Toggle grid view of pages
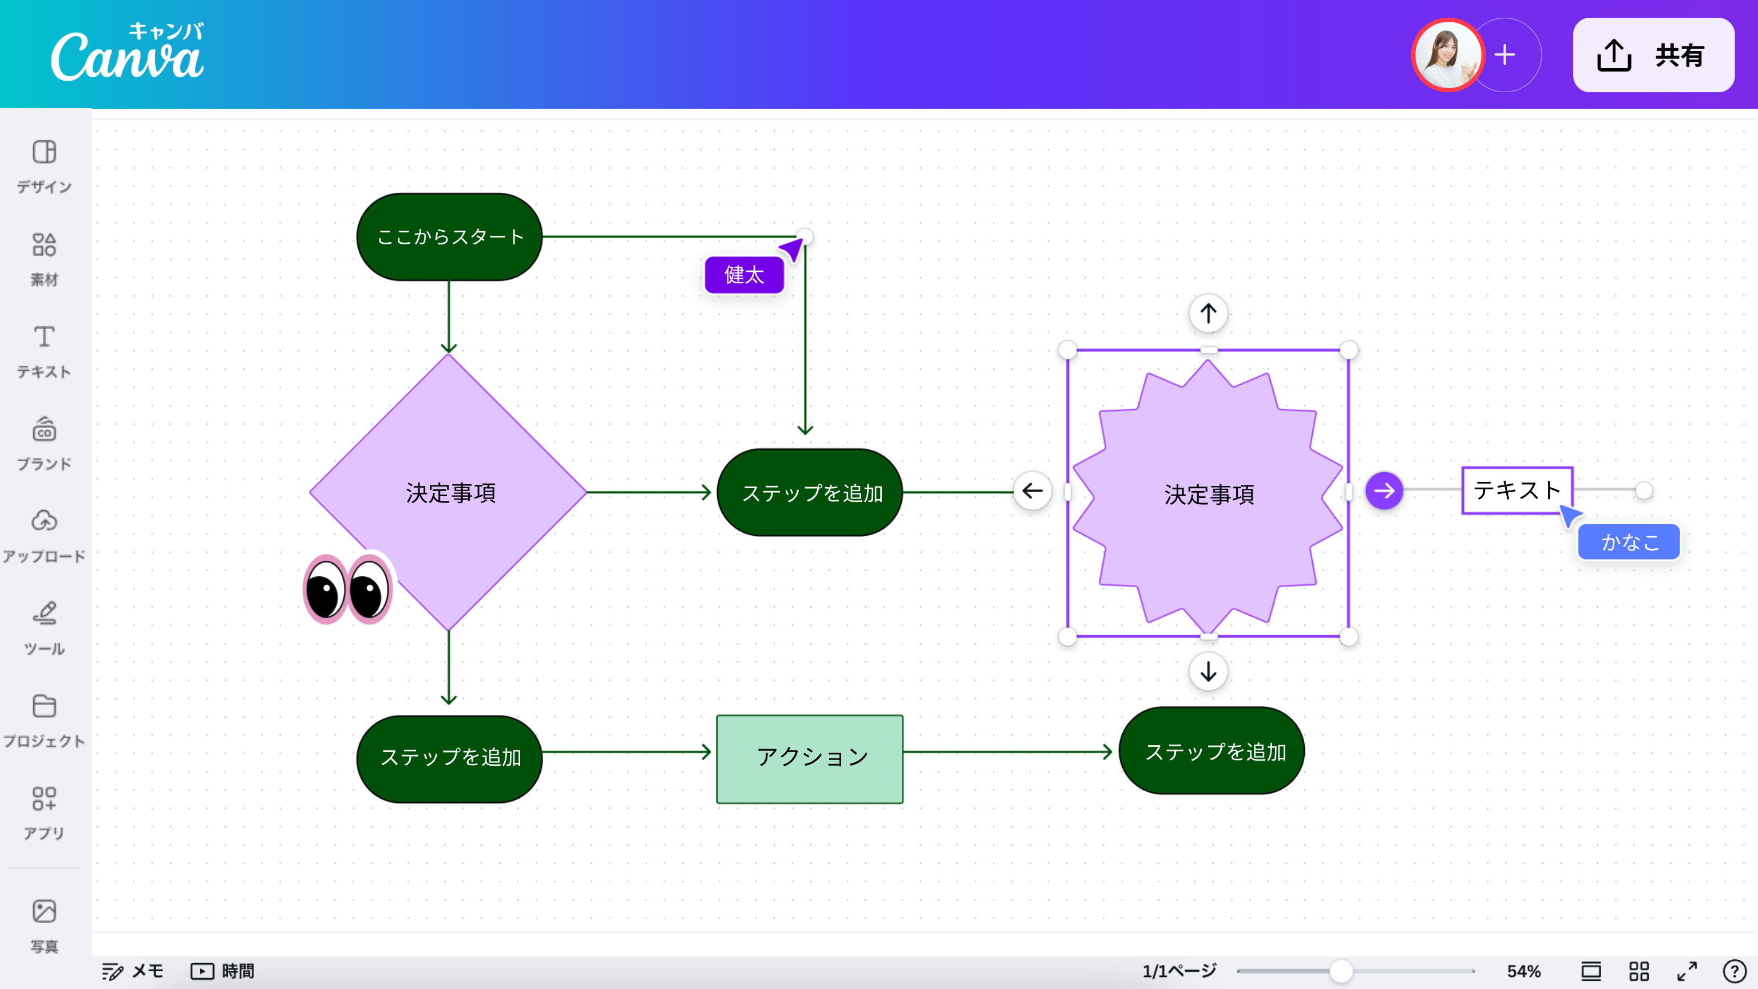 click(x=1638, y=971)
